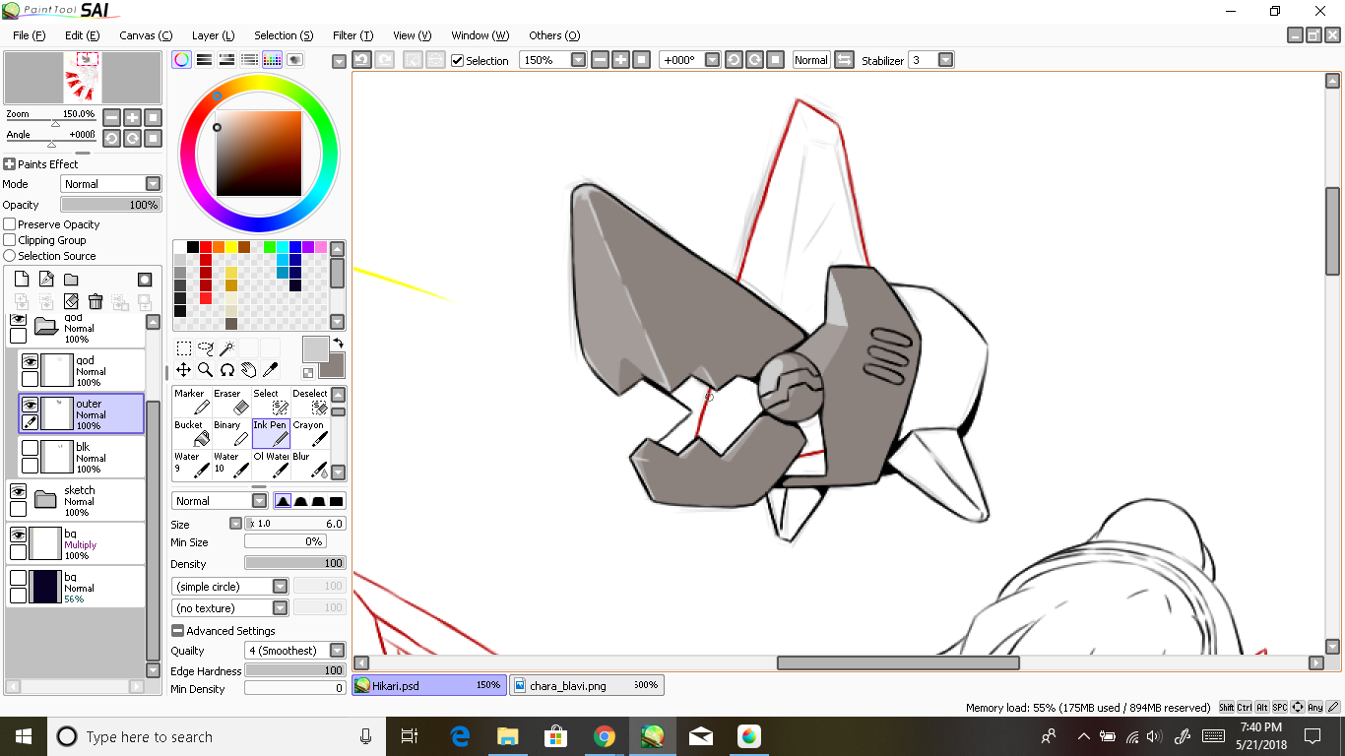The image size is (1345, 756).
Task: Select the Blur tool
Action: 310,465
